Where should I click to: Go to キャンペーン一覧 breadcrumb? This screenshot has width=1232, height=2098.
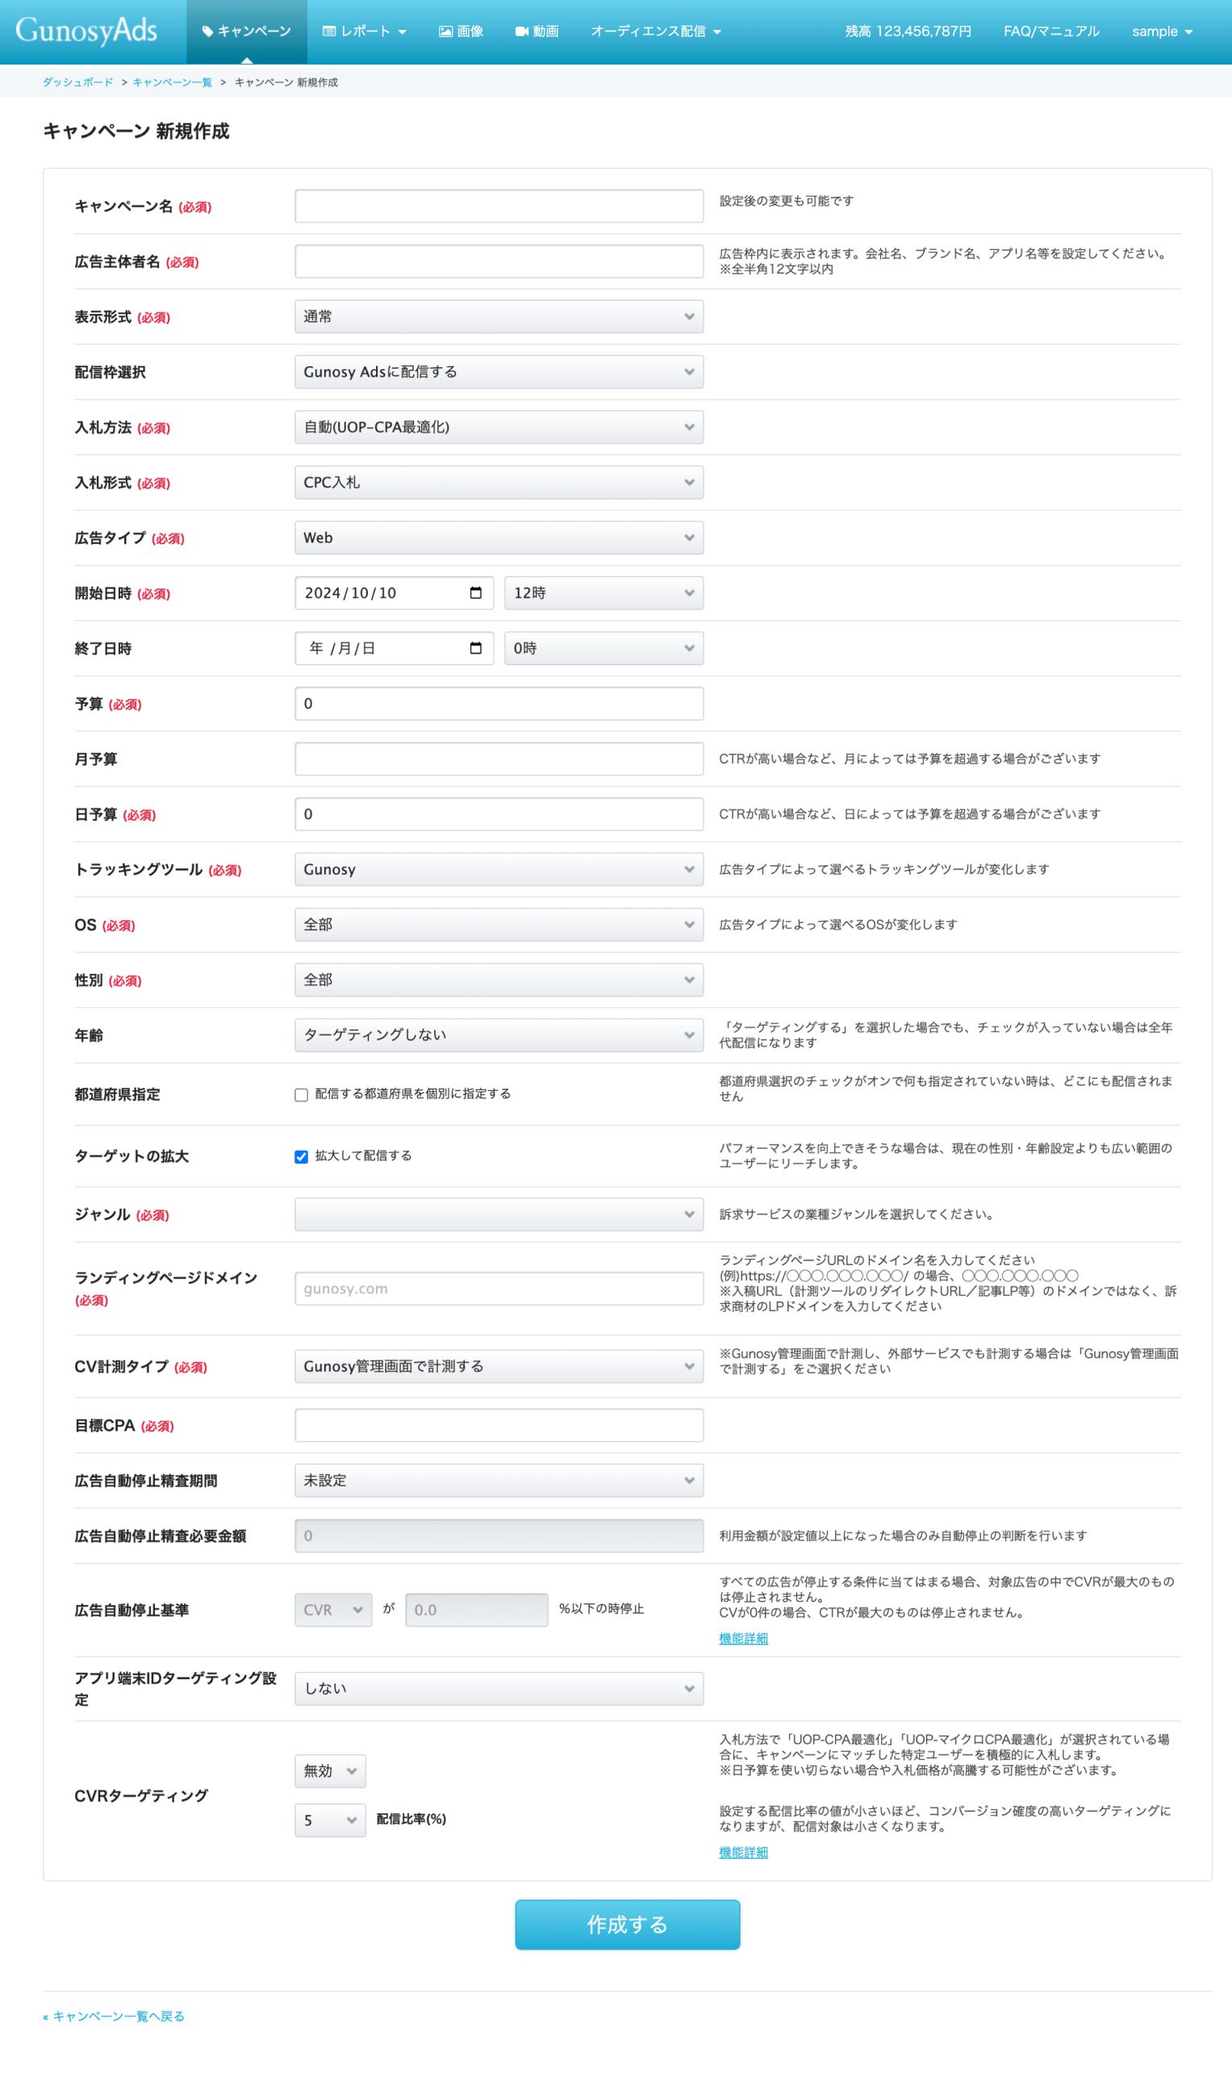click(173, 82)
